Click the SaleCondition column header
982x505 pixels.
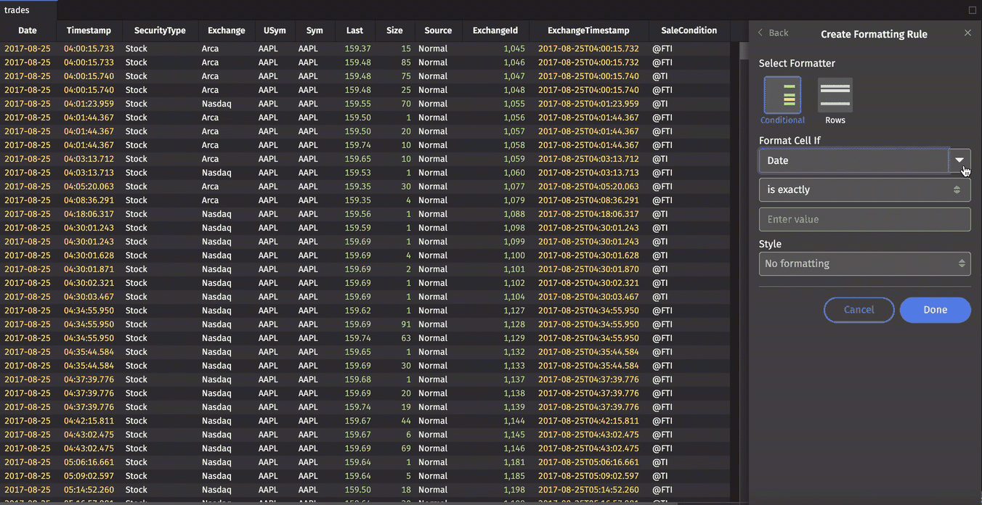tap(689, 30)
